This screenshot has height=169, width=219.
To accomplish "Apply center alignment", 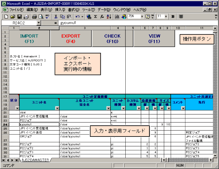I will pyautogui.click(x=181, y=16).
